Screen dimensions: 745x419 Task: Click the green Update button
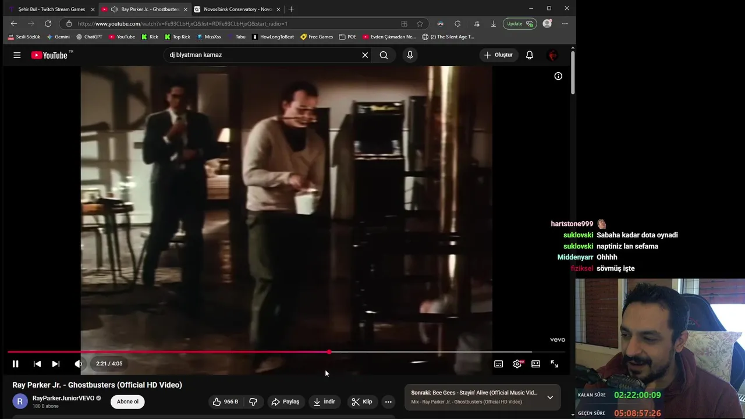(x=519, y=24)
